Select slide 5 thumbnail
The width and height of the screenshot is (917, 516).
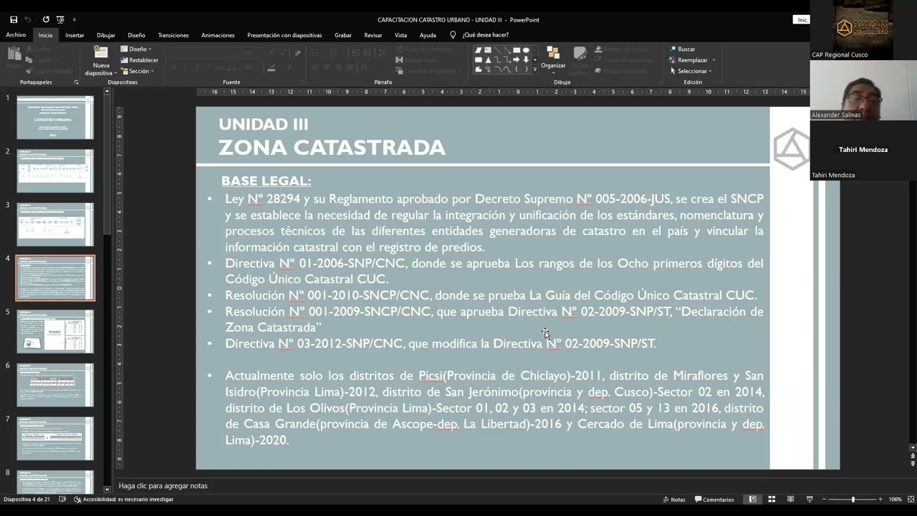click(x=55, y=331)
